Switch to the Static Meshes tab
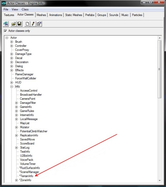This screenshot has width=166, height=187. pyautogui.click(x=73, y=15)
